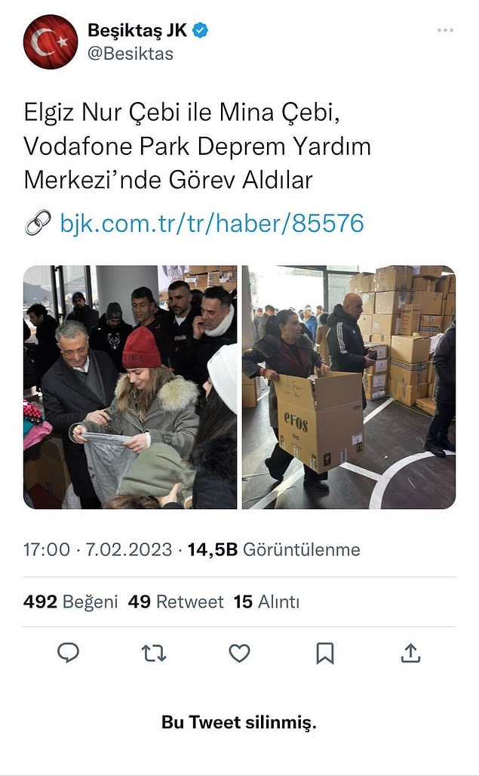479x776 pixels.
Task: Open bjk.com.tr/tr/haber/85576 link
Action: tap(212, 223)
